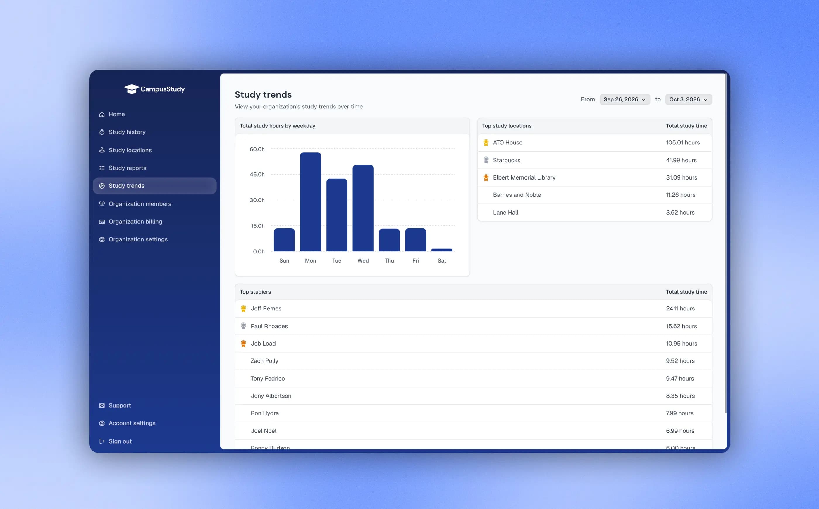The image size is (819, 509).
Task: Open Study history from the sidebar
Action: (154, 132)
